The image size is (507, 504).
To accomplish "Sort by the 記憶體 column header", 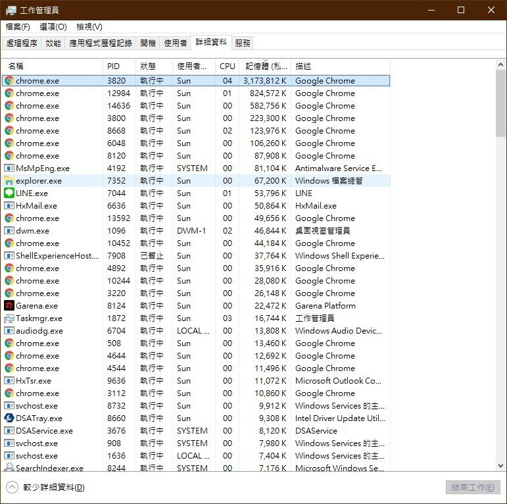I will [265, 66].
